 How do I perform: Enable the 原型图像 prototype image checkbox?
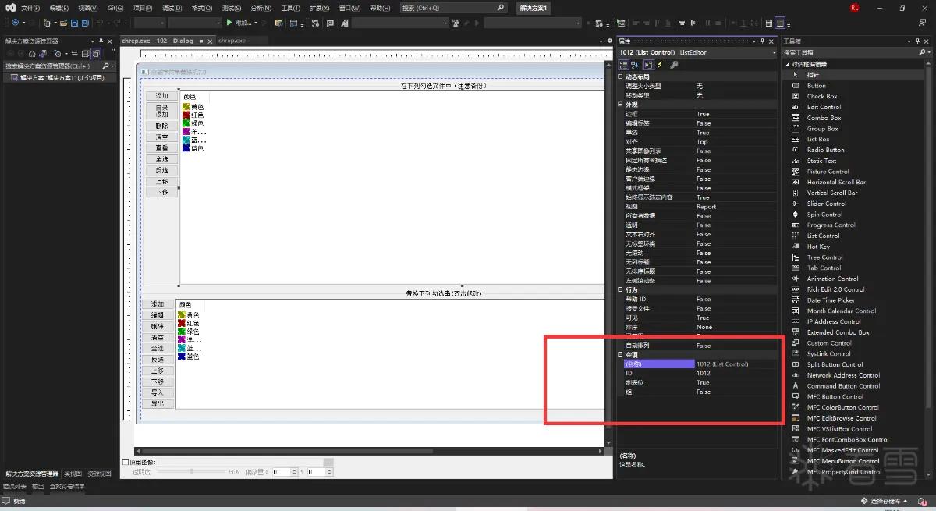point(126,463)
